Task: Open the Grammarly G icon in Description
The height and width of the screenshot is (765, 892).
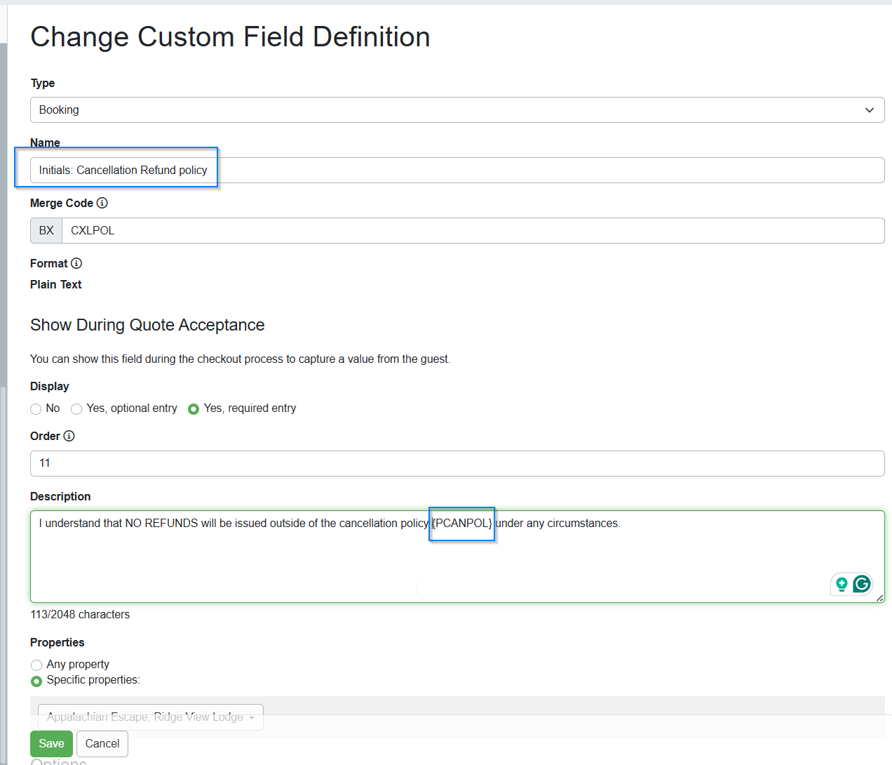Action: pos(862,583)
